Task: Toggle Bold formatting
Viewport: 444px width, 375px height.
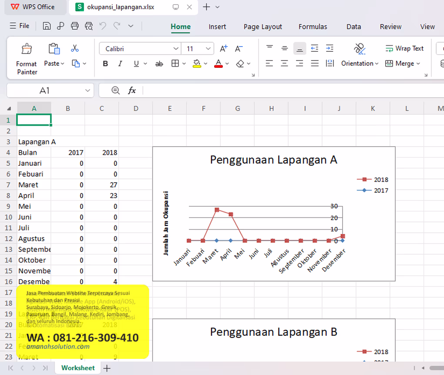Action: click(105, 64)
